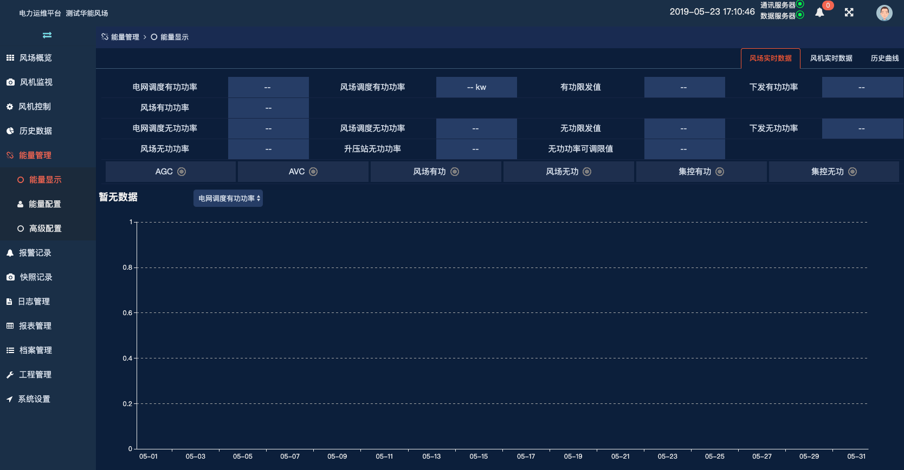Open the 能量配置 submenu link

[x=44, y=204]
